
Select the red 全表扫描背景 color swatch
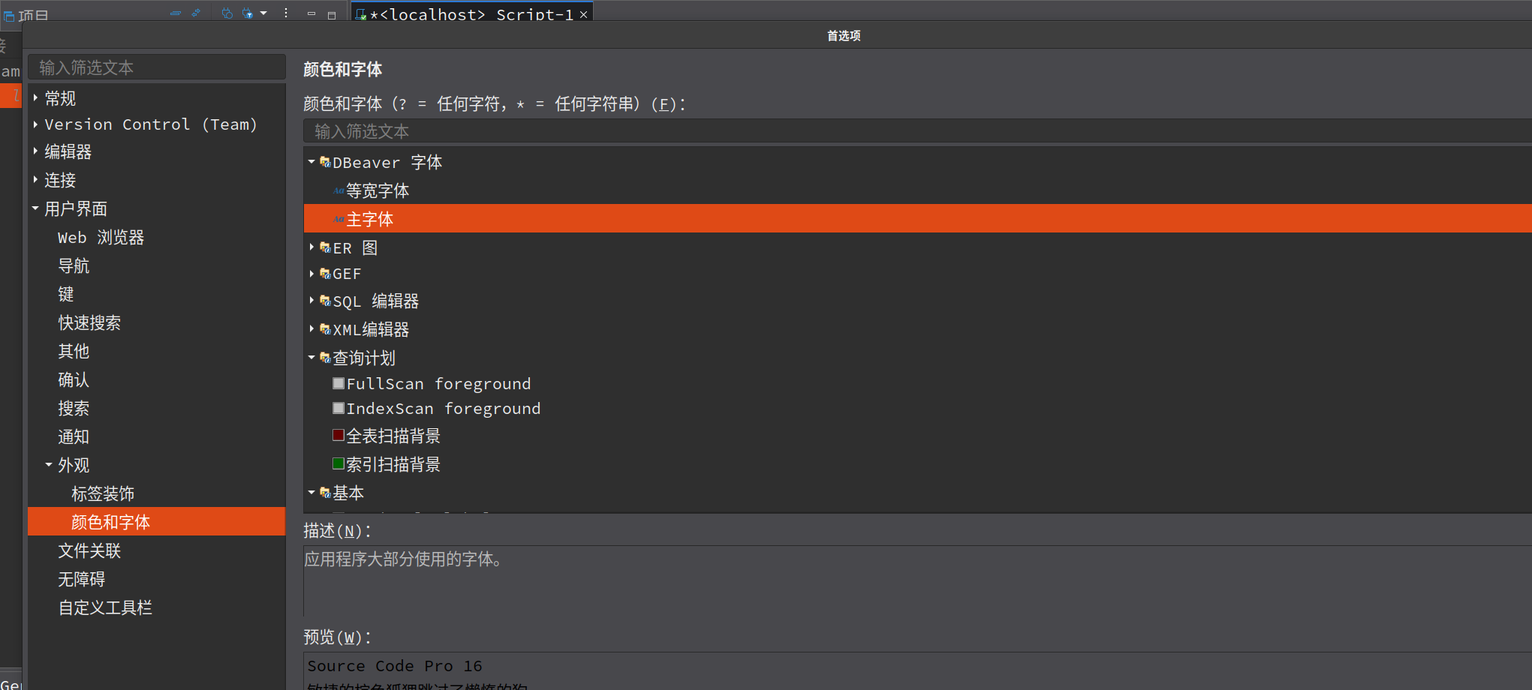(338, 435)
